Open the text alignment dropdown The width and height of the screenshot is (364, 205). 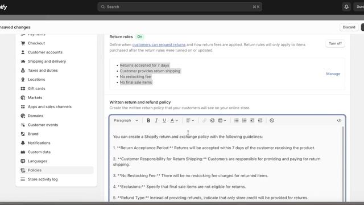pyautogui.click(x=190, y=120)
